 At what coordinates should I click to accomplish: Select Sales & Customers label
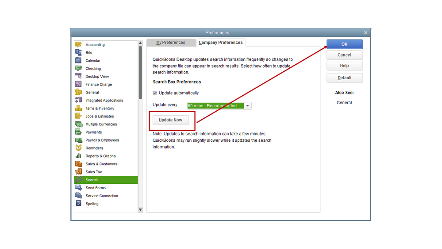tap(101, 164)
